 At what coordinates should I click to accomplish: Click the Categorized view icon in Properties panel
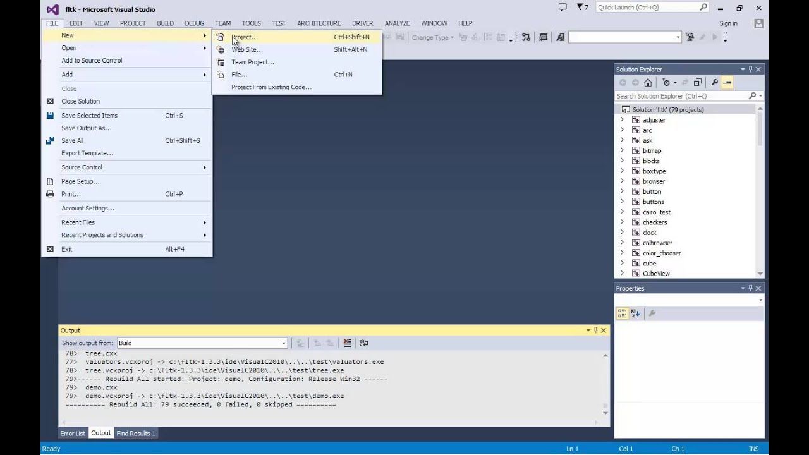pos(622,313)
